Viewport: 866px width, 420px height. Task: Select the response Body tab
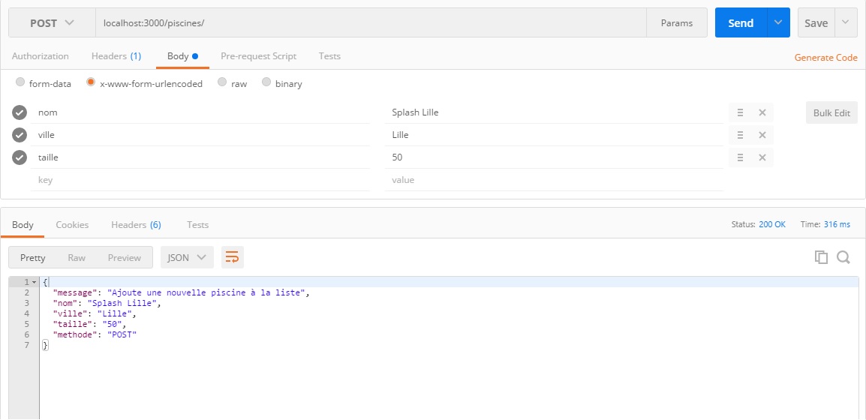(x=23, y=225)
